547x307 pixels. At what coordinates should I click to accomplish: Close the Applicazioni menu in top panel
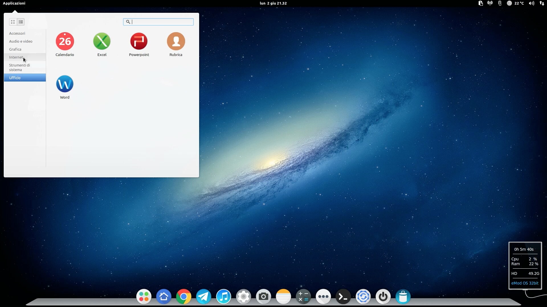click(x=14, y=3)
